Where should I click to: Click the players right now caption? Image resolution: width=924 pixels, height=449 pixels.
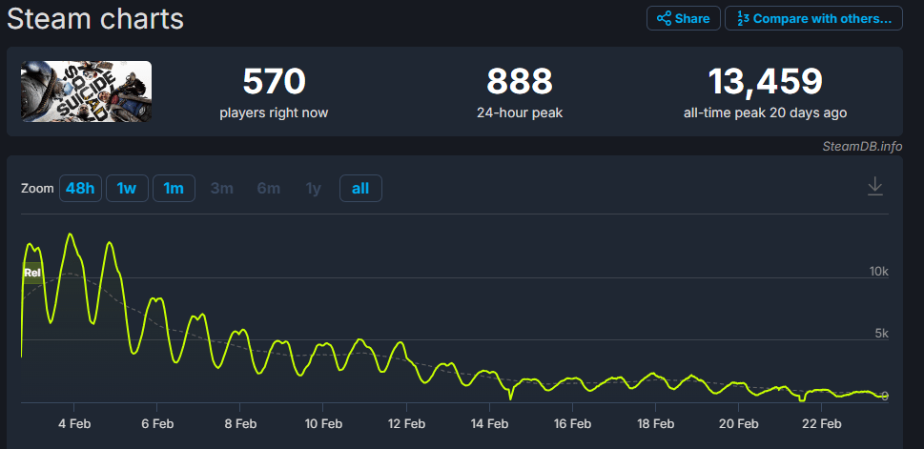point(274,113)
